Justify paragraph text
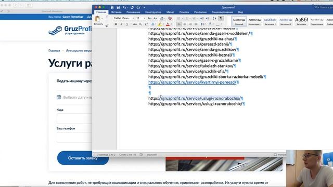Image resolution: width=333 pixels, height=187 pixels. point(196,24)
